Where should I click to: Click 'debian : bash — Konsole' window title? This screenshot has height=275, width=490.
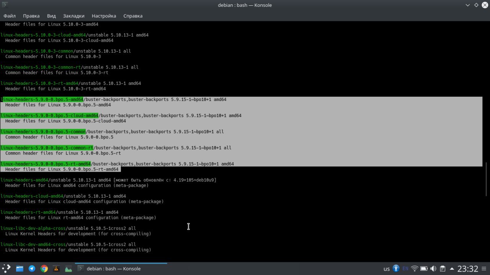[x=245, y=5]
